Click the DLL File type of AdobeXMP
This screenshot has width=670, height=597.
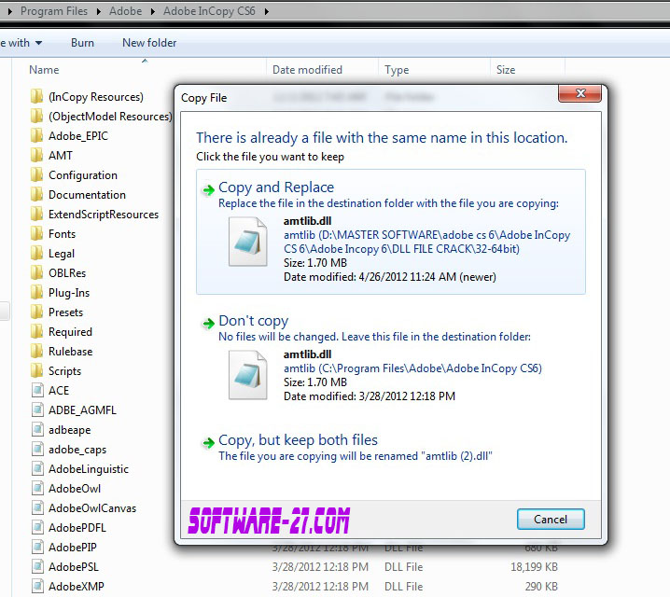(403, 587)
